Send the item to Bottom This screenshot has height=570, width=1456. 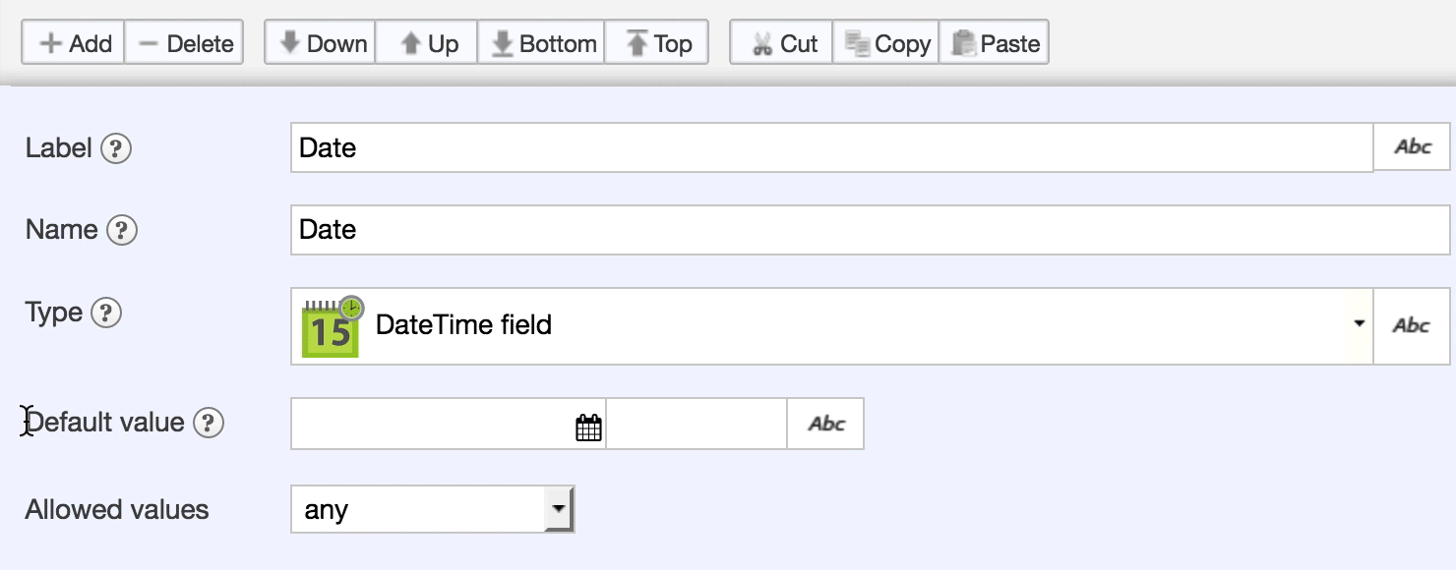point(541,43)
